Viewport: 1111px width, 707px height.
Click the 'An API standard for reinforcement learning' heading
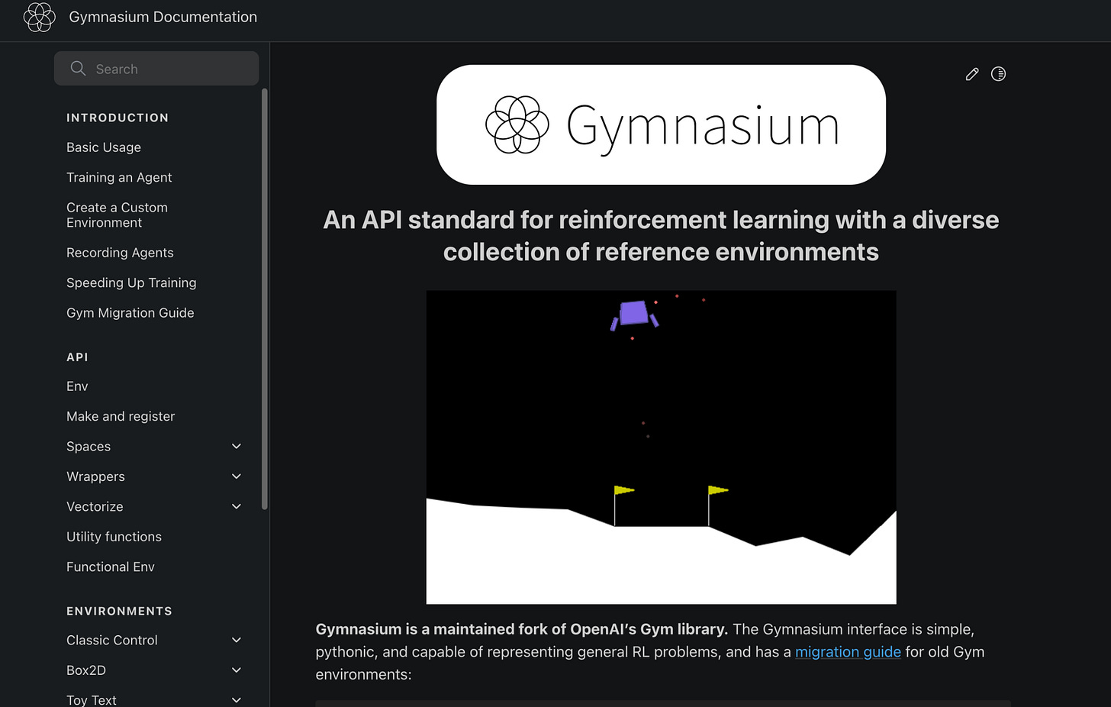[x=661, y=236]
